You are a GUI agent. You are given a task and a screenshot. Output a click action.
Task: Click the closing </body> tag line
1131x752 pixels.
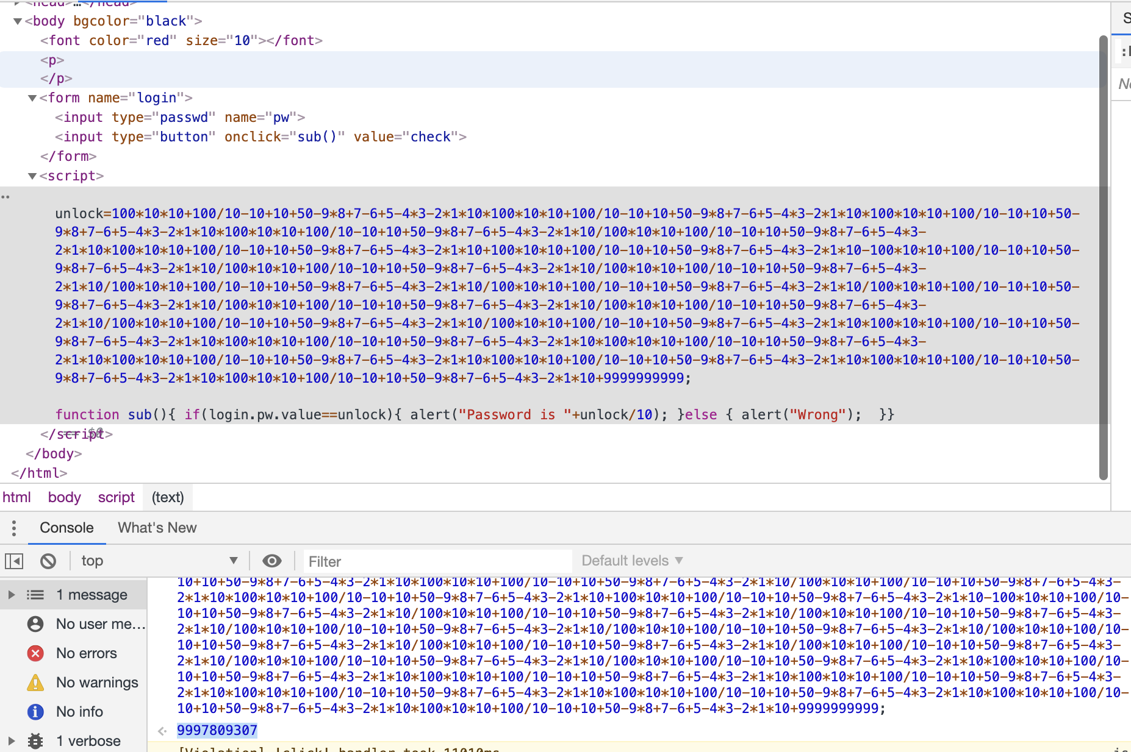pos(54,454)
